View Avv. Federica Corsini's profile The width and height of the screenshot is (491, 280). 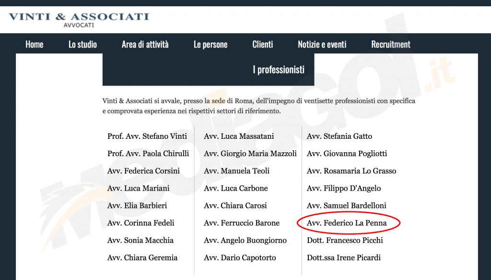[143, 171]
